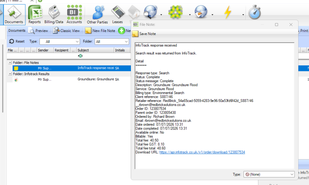This screenshot has width=309, height=185.
Task: Click left vertical scrollbar
Action: click(3, 79)
